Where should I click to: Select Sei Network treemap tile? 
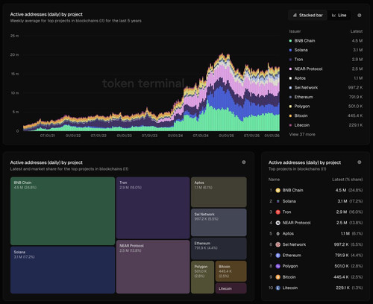[219, 222]
